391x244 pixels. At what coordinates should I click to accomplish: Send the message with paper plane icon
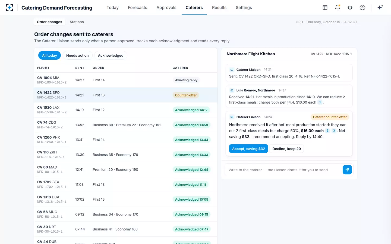(347, 170)
